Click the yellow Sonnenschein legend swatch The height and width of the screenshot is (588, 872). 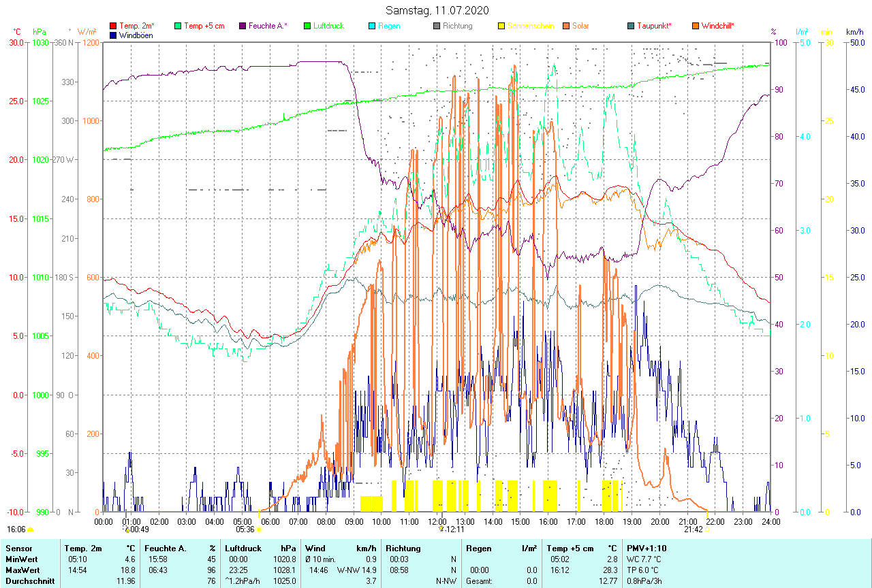pyautogui.click(x=501, y=26)
